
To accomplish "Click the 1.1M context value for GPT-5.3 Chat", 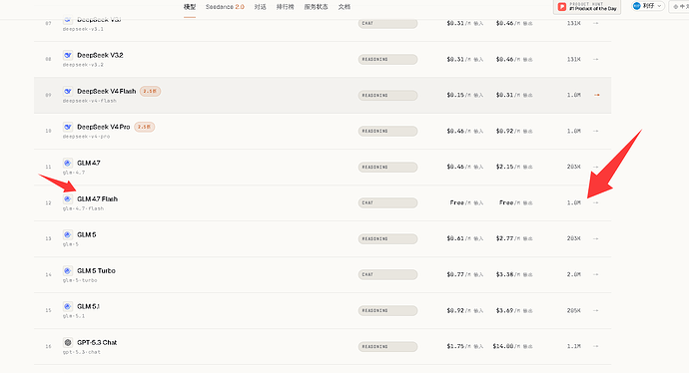I will coord(573,346).
